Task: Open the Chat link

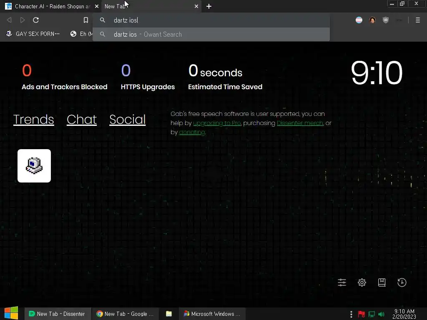Action: [x=82, y=120]
